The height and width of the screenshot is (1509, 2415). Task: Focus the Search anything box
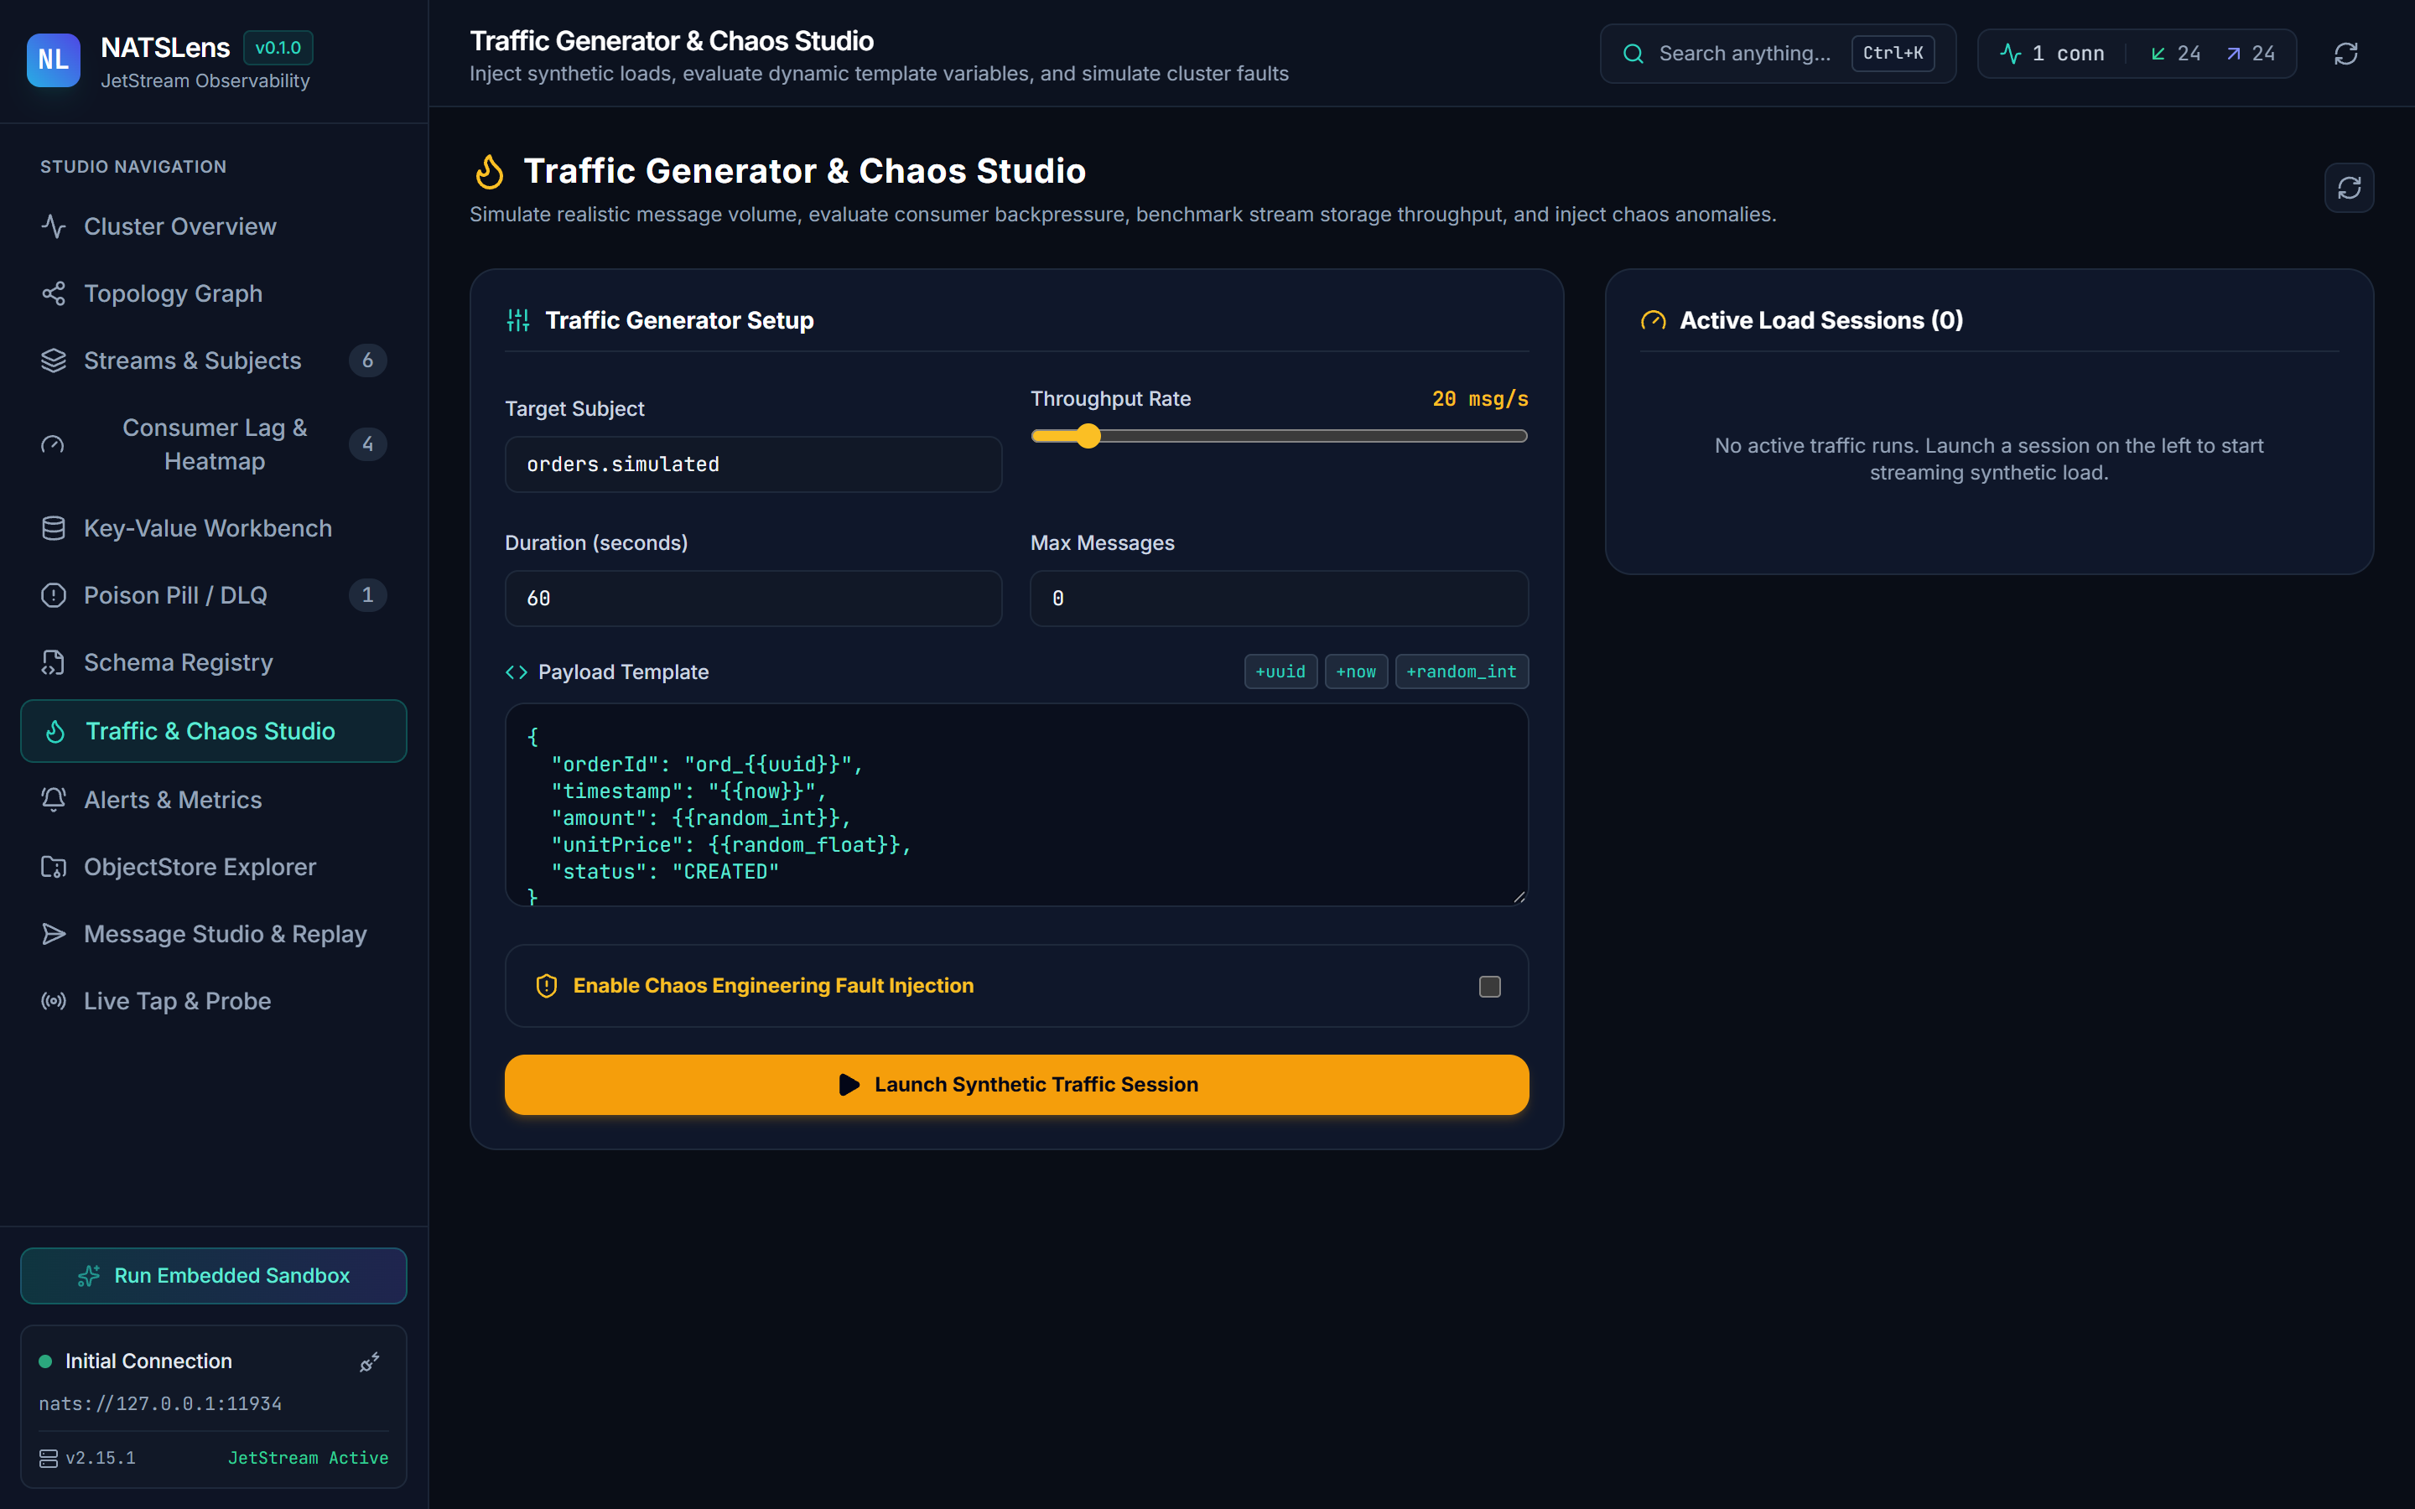click(1778, 54)
